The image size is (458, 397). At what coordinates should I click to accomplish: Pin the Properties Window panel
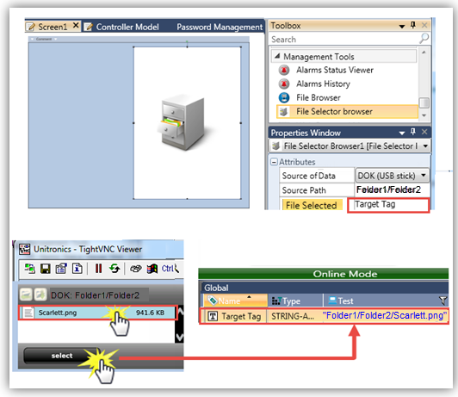[x=413, y=132]
